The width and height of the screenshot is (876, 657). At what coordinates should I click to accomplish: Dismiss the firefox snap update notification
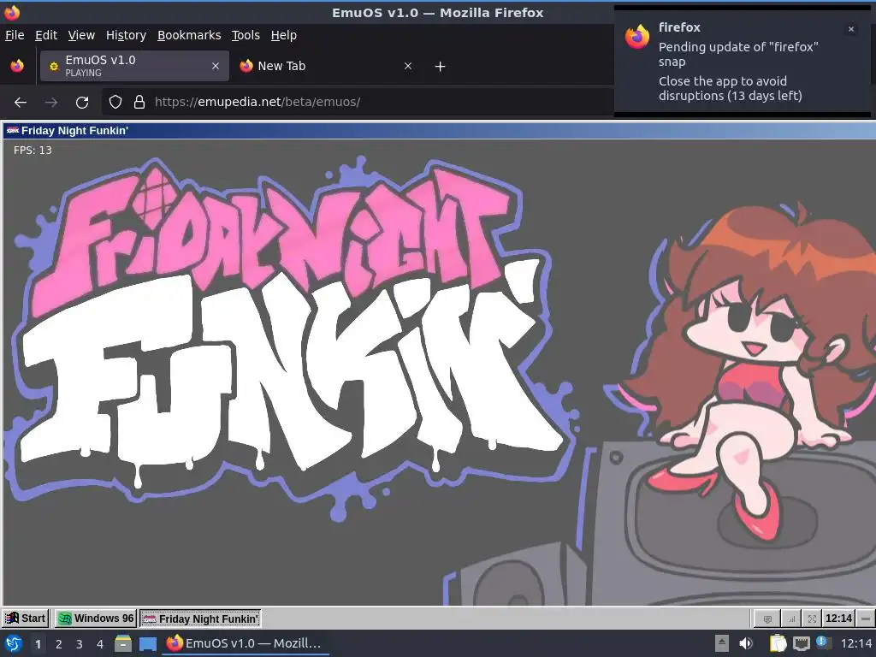pos(851,29)
